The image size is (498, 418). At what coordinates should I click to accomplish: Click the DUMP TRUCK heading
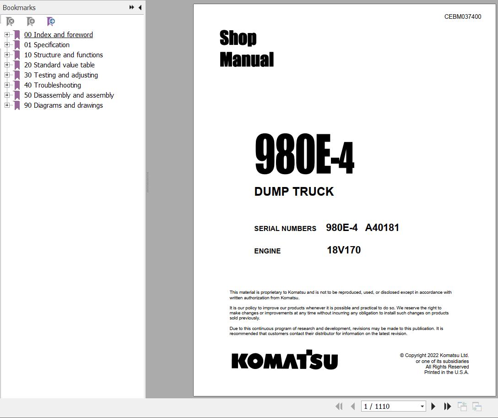coord(294,192)
